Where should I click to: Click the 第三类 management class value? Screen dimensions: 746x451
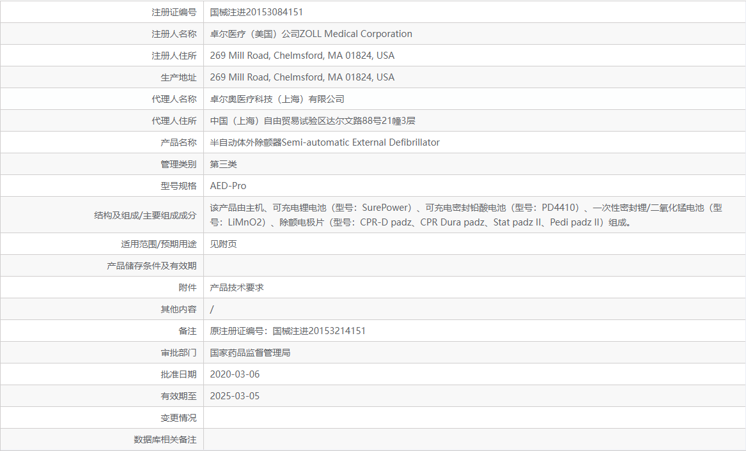click(223, 164)
